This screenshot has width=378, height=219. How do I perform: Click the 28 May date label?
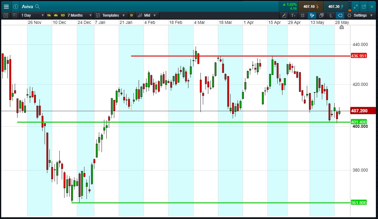click(x=342, y=22)
